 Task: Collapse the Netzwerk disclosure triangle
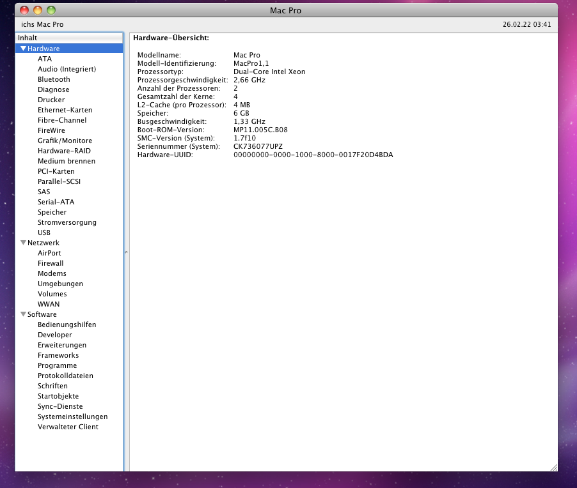click(x=24, y=243)
